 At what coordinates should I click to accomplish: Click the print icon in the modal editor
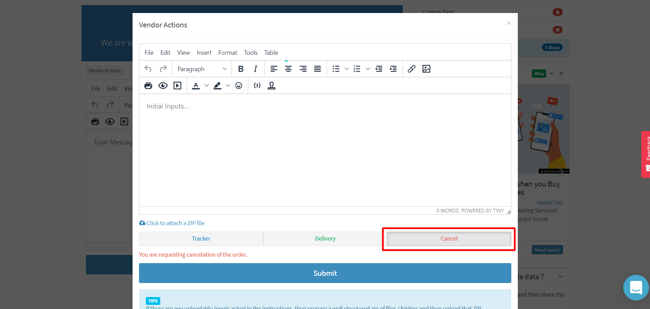pyautogui.click(x=148, y=86)
